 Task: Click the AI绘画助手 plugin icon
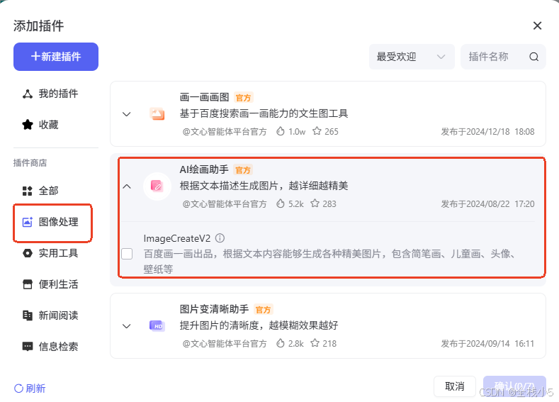pyautogui.click(x=157, y=186)
